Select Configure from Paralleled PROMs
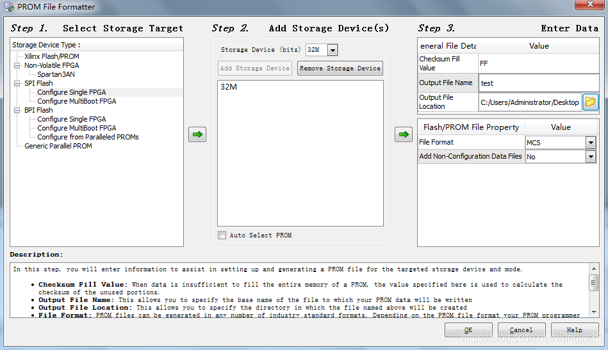 88,137
